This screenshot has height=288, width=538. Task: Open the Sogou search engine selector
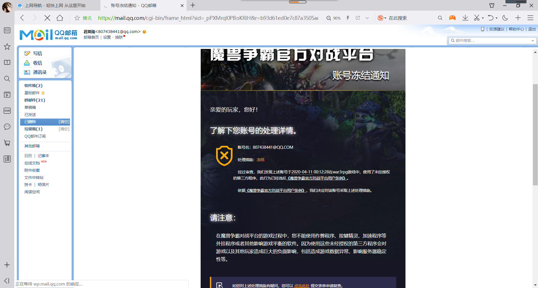click(382, 18)
